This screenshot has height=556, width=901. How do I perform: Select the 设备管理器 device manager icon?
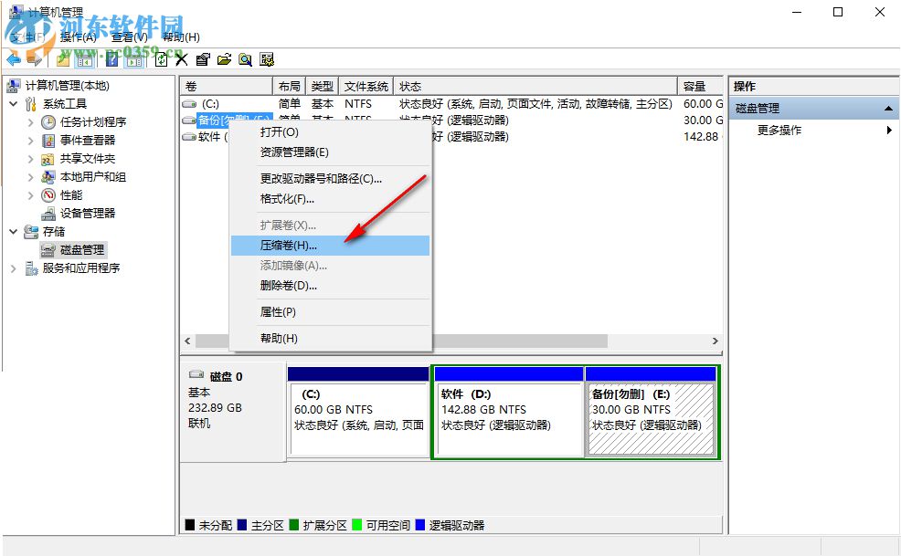(48, 214)
